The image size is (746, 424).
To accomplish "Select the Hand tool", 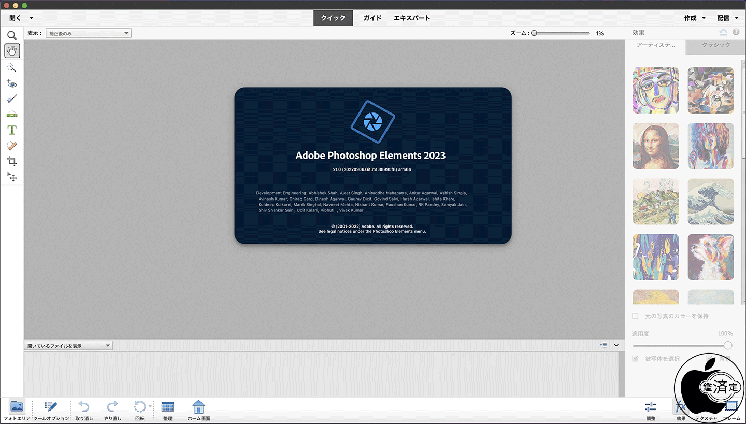I will (x=12, y=51).
